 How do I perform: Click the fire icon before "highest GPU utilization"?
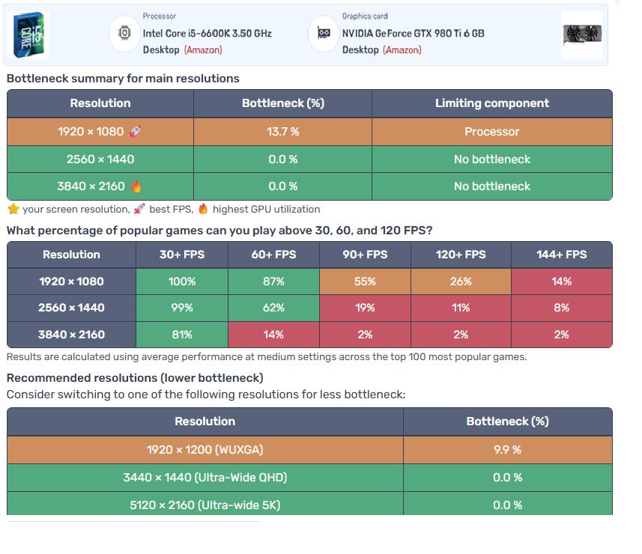pyautogui.click(x=203, y=210)
